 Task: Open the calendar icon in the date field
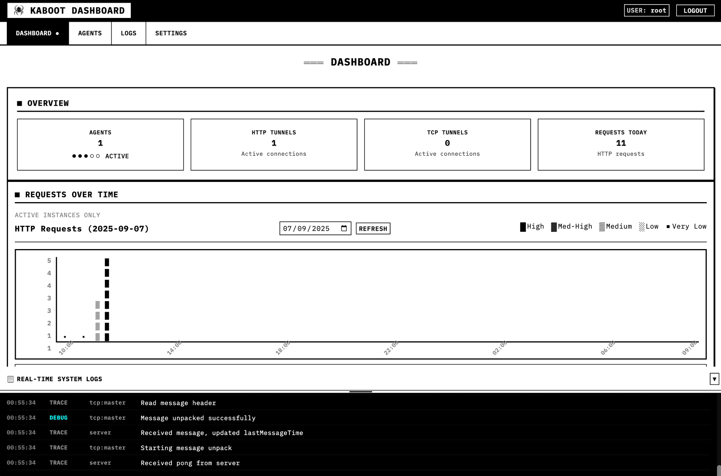(344, 228)
